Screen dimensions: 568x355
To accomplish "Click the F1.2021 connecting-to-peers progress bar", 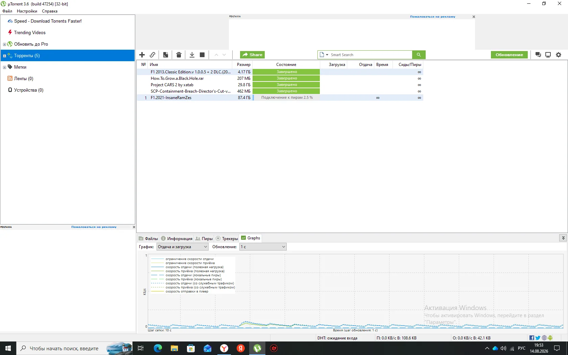I will [286, 98].
